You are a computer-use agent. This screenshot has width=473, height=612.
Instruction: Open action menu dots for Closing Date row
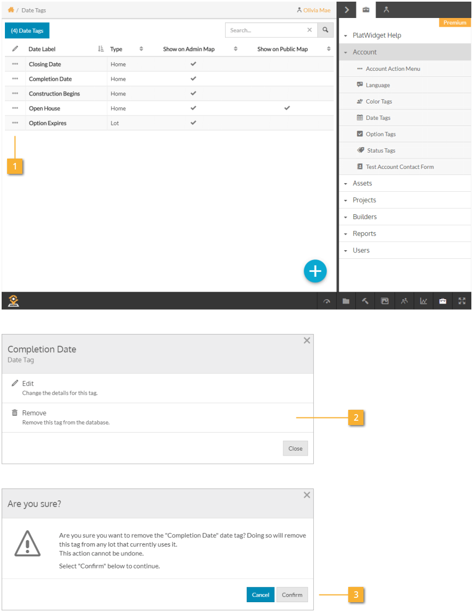pyautogui.click(x=15, y=64)
